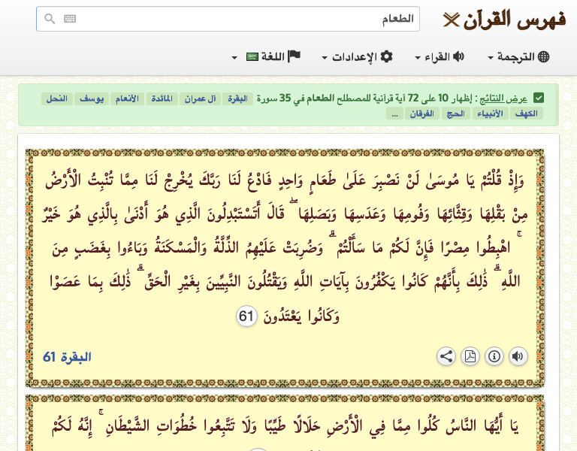
Task: Export verse 61 as PDF
Action: point(470,356)
